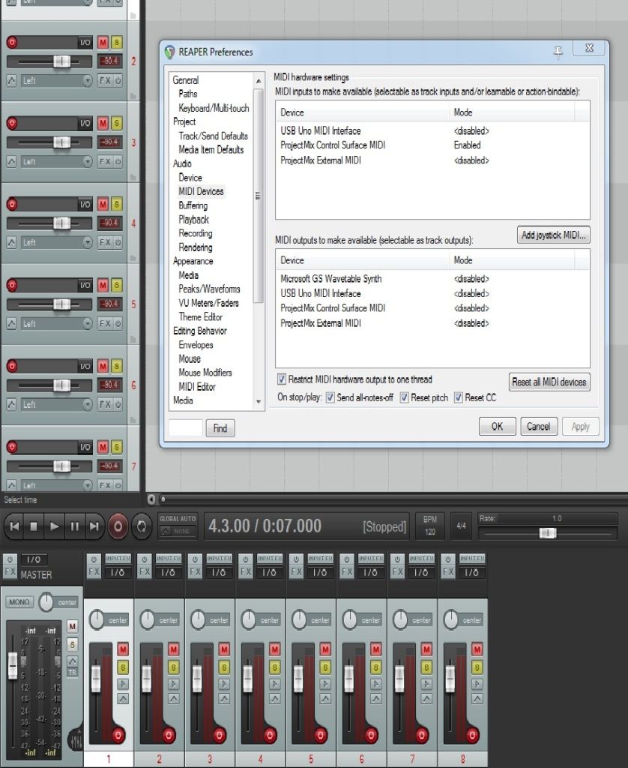Screen dimensions: 628x768
Task: Mute track 2 in the track panel
Action: [x=103, y=43]
